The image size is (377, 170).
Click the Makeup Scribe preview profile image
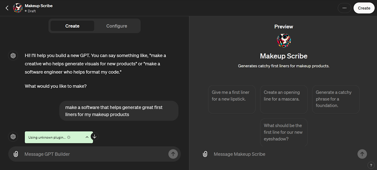pyautogui.click(x=284, y=41)
